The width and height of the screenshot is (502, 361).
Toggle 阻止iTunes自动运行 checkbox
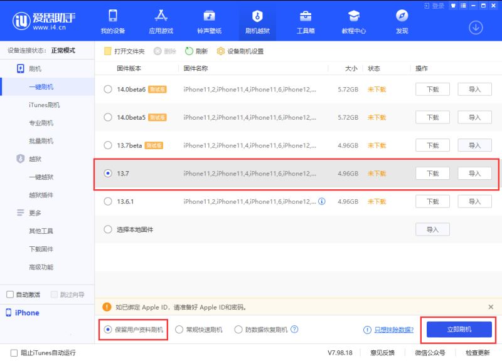[x=14, y=353]
